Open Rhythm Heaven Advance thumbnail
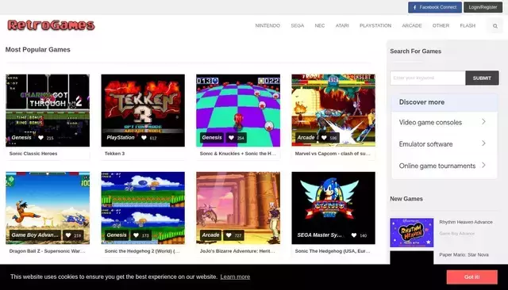 point(412,232)
